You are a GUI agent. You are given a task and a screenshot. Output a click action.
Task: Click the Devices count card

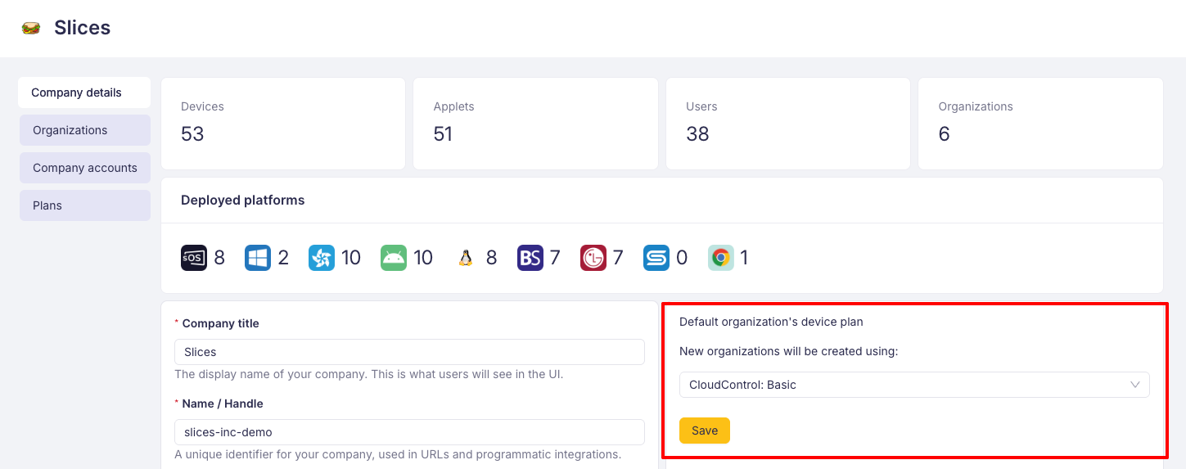tap(283, 124)
